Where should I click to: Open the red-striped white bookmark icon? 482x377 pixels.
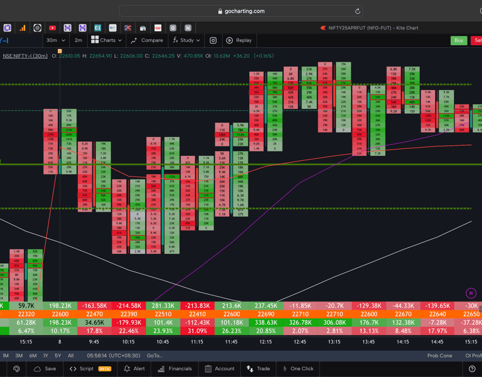click(158, 28)
